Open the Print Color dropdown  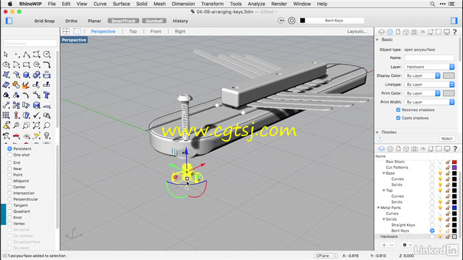tap(422, 93)
